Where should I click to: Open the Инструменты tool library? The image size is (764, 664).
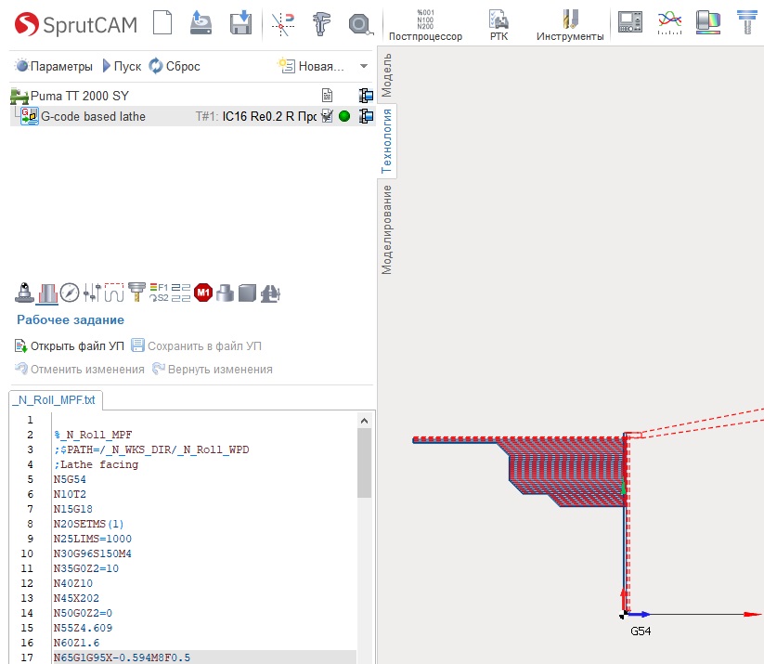pos(570,25)
